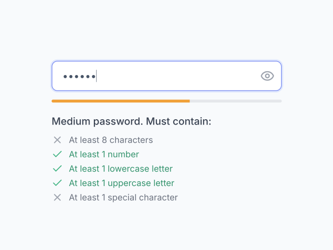Place the cursor after the last password dot
The width and height of the screenshot is (333, 250).
pyautogui.click(x=96, y=76)
